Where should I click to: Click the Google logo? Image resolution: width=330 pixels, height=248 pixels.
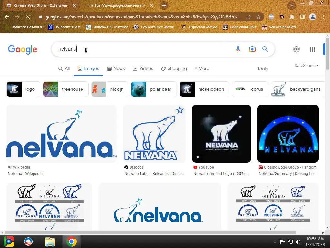point(23,49)
